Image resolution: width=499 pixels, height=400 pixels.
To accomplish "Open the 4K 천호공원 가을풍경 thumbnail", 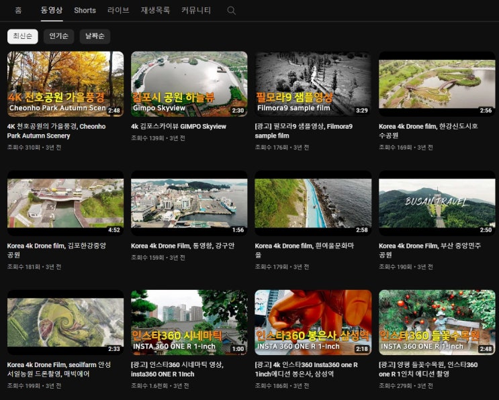I will (65, 84).
